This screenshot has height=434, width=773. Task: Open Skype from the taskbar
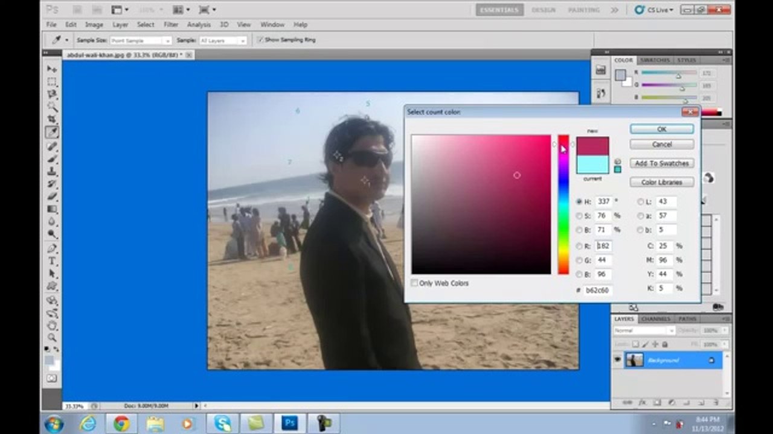pos(223,423)
